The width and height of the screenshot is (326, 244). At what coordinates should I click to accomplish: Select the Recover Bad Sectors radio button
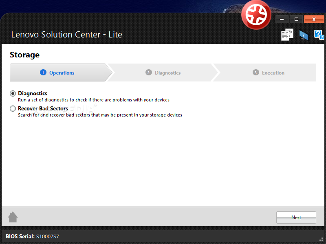point(13,108)
